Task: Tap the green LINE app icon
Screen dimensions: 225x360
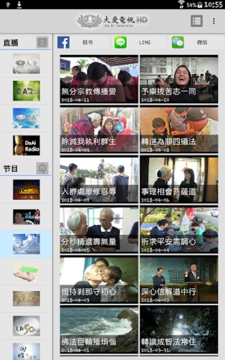Action: (x=121, y=42)
